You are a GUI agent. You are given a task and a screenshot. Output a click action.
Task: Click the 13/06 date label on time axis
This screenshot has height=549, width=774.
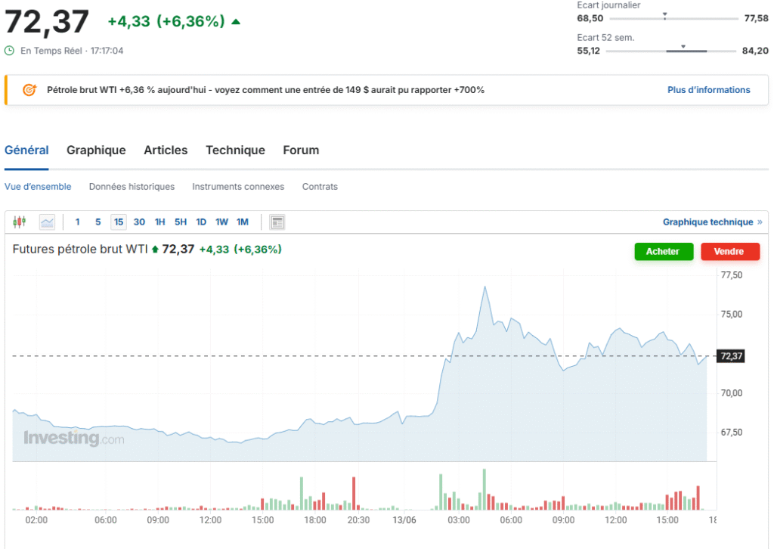[x=404, y=520]
